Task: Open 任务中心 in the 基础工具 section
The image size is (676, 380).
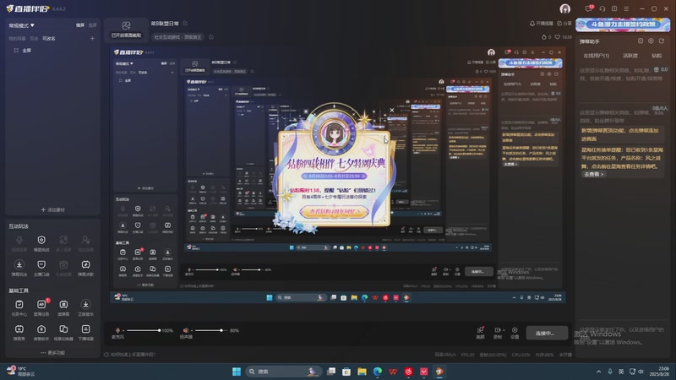Action: click(x=19, y=307)
